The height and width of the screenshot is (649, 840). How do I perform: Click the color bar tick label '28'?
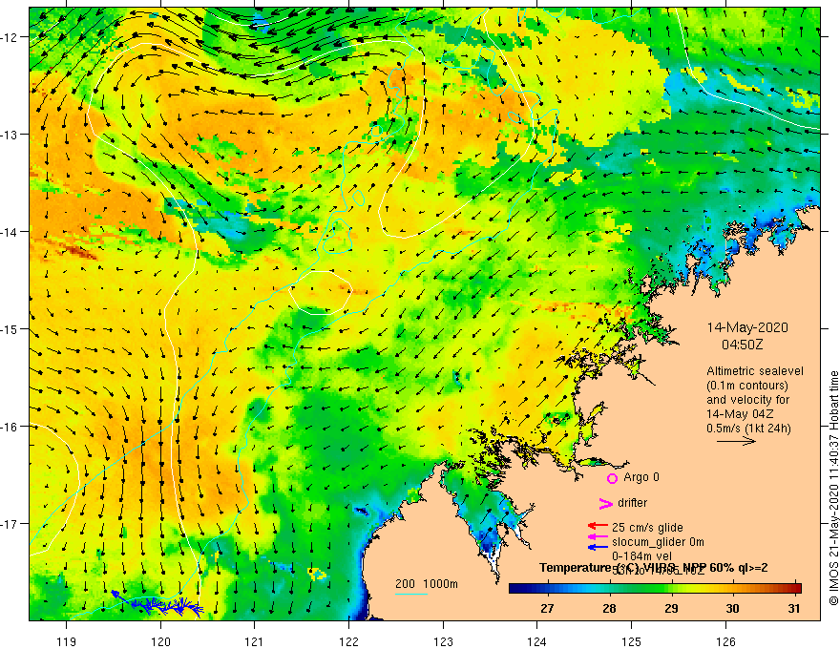click(x=609, y=608)
